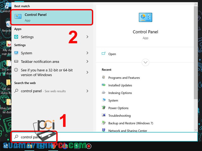Click Open in the preview pane

112,54
